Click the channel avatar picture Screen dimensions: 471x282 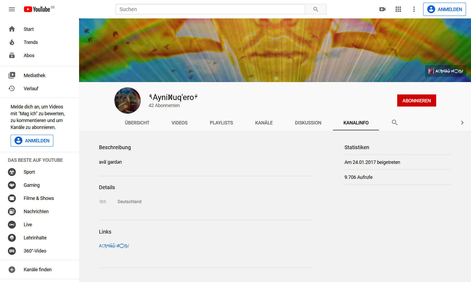coord(128,100)
